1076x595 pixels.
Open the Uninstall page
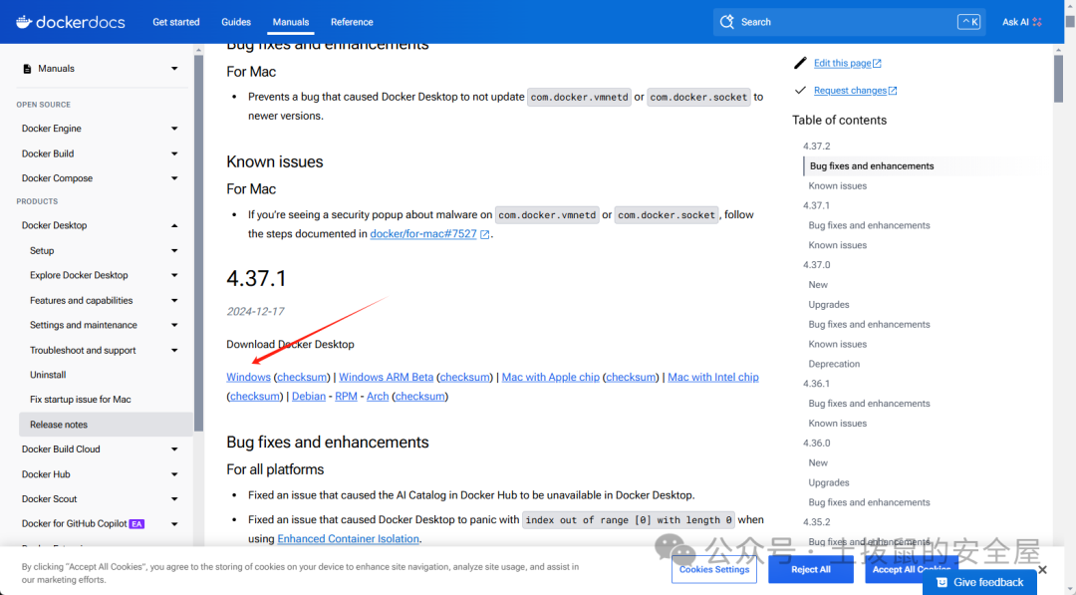click(48, 375)
